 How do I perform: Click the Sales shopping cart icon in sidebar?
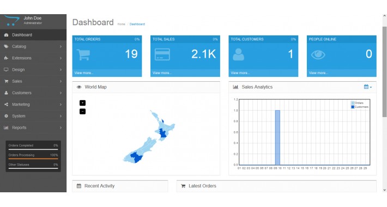click(6, 81)
